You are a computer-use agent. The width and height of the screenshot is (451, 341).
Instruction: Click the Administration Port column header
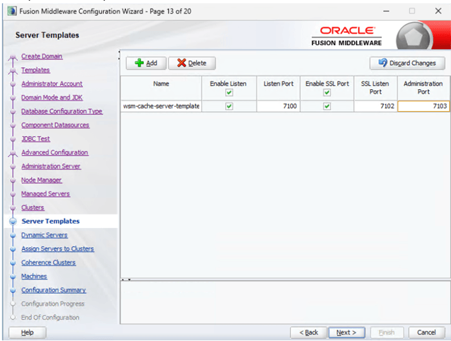423,88
